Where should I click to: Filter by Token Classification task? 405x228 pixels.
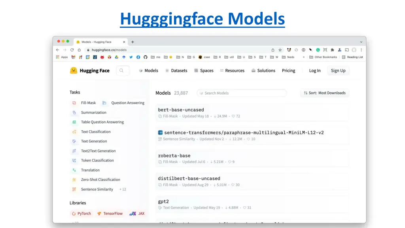pyautogui.click(x=93, y=161)
